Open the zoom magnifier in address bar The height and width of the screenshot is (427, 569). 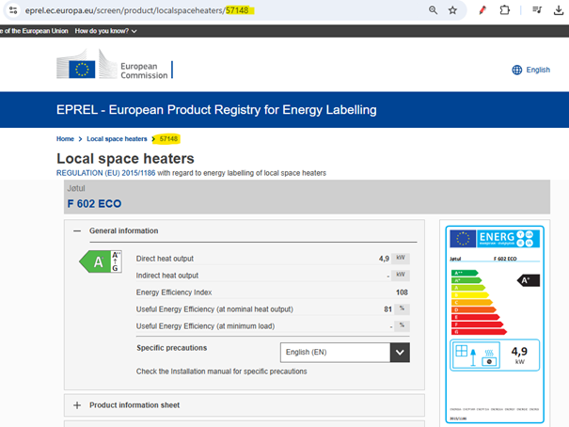click(x=433, y=9)
